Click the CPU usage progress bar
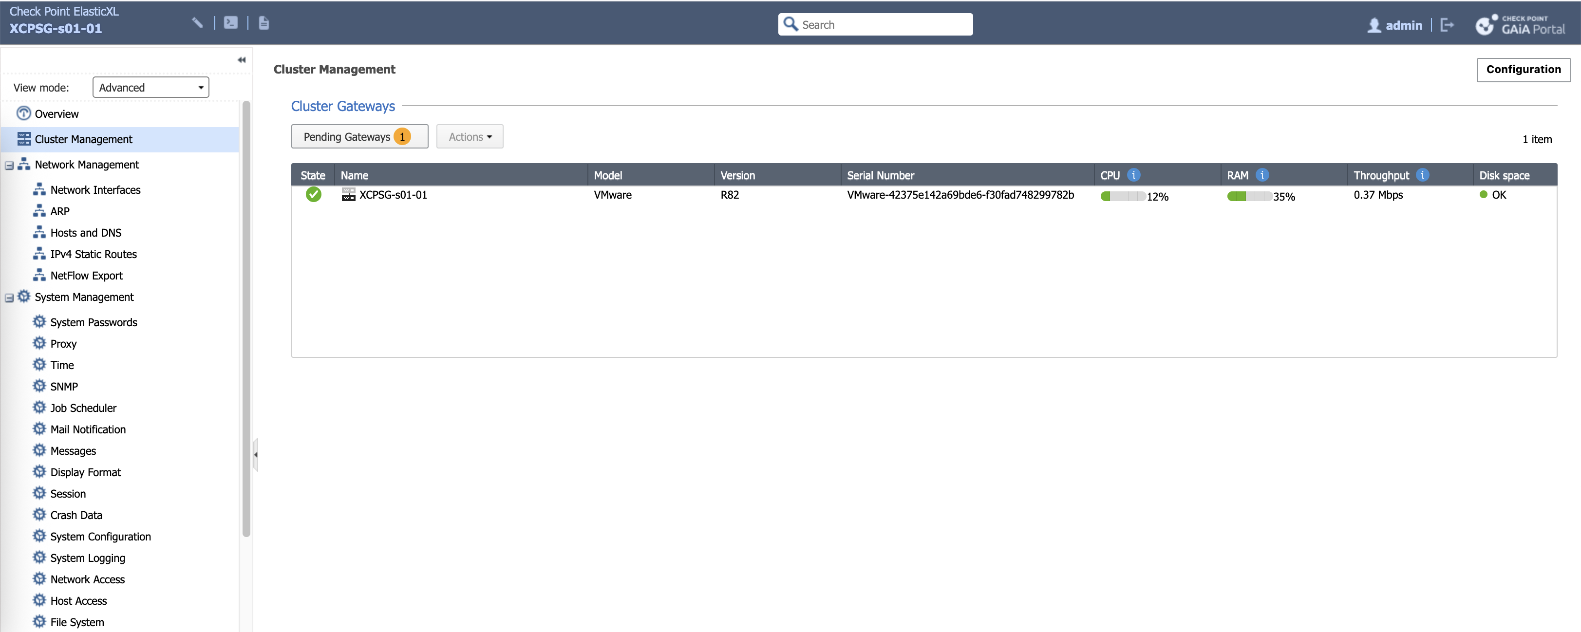The image size is (1581, 632). pos(1123,196)
